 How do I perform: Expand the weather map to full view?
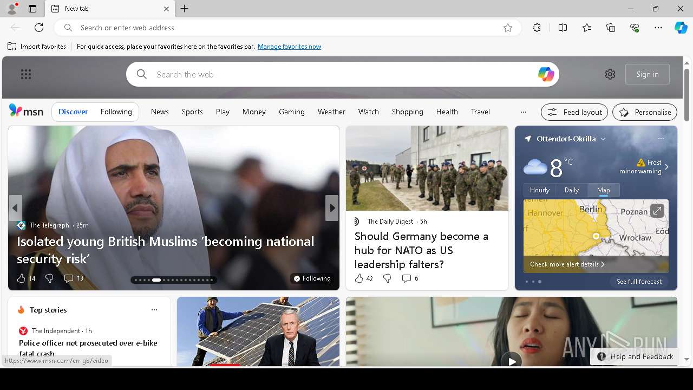pyautogui.click(x=657, y=211)
